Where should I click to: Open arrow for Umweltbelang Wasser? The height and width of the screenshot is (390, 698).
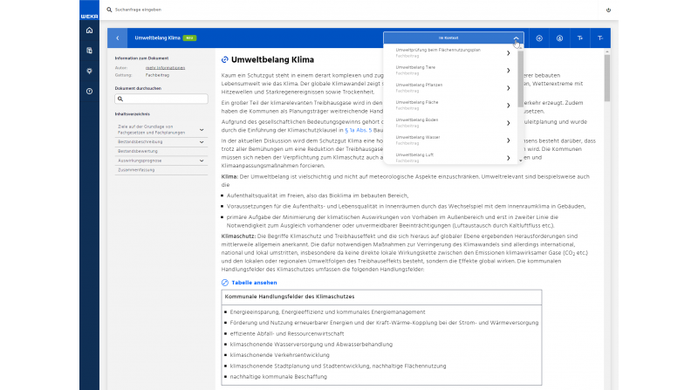508,140
